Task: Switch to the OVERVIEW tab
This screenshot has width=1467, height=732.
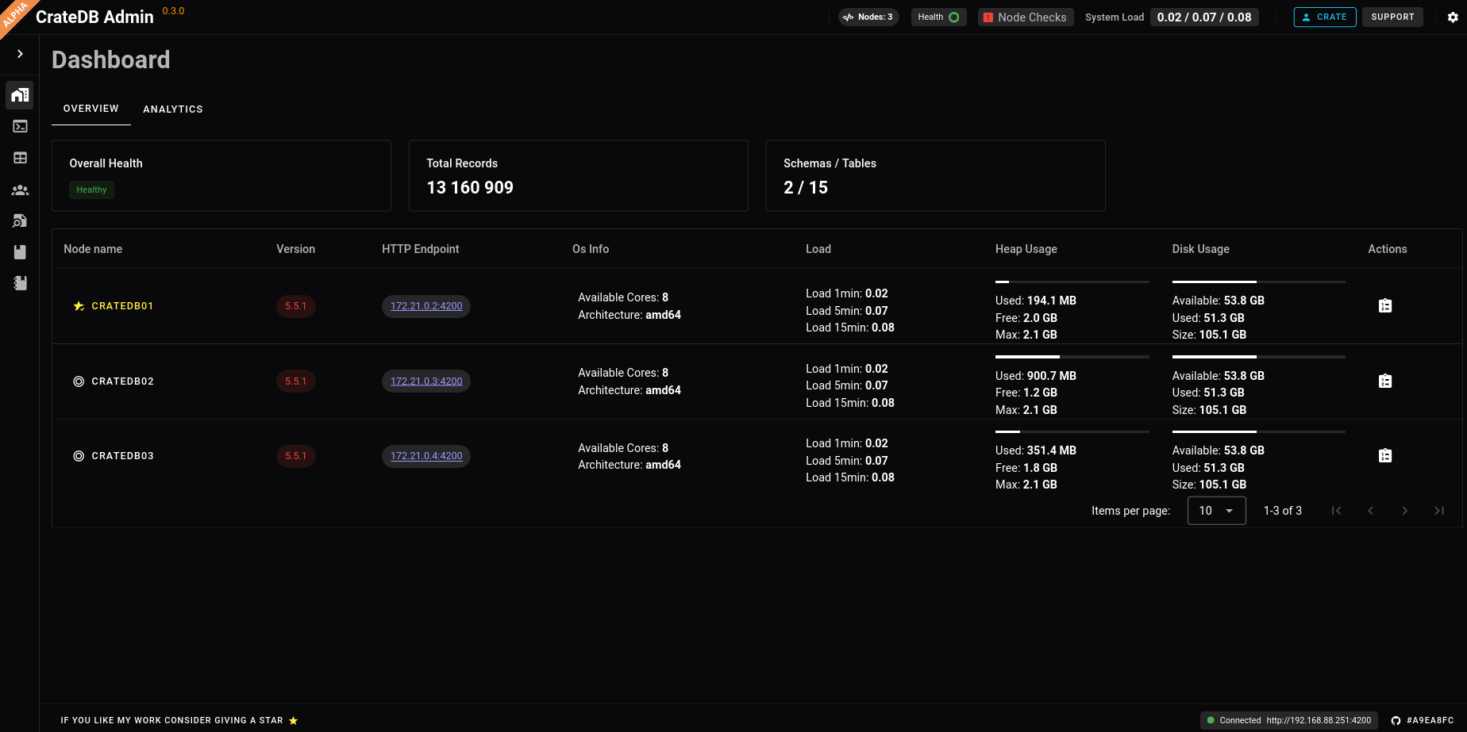Action: tap(91, 109)
